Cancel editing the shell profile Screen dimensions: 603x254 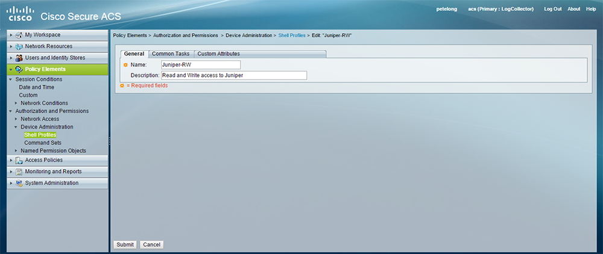tap(151, 244)
